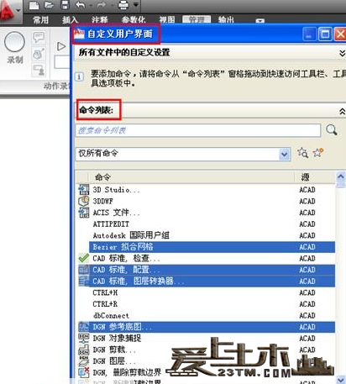The width and height of the screenshot is (346, 384).
Task: Open the 视图 ribbon tab
Action: point(167,20)
